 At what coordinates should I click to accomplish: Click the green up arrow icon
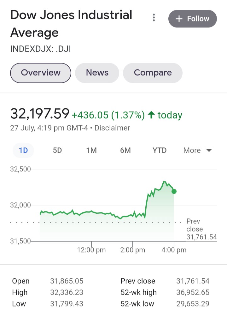pyautogui.click(x=151, y=115)
